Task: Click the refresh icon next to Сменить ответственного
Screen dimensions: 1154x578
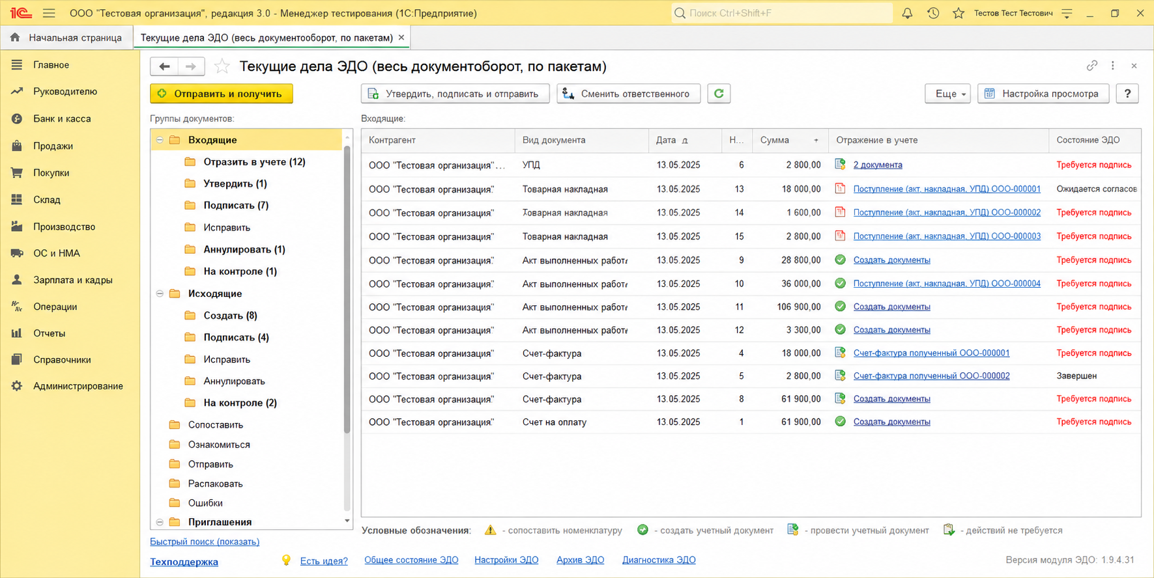Action: [719, 94]
